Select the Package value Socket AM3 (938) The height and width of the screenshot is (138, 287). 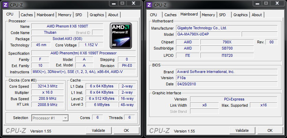[67, 39]
